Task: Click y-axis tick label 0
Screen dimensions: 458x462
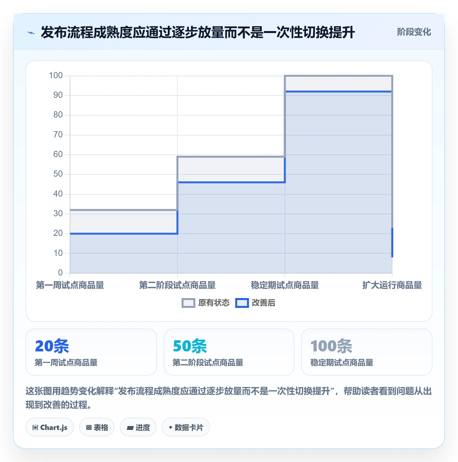Action: (60, 273)
